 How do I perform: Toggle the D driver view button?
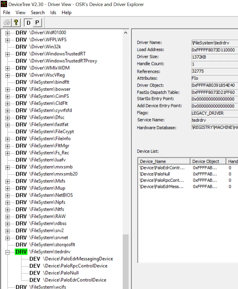(28, 23)
